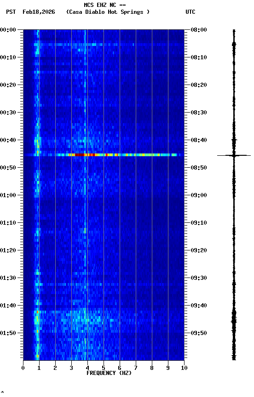254x397 pixels.
Task: Click the 09:50 UTC time label
Action: click(x=199, y=333)
